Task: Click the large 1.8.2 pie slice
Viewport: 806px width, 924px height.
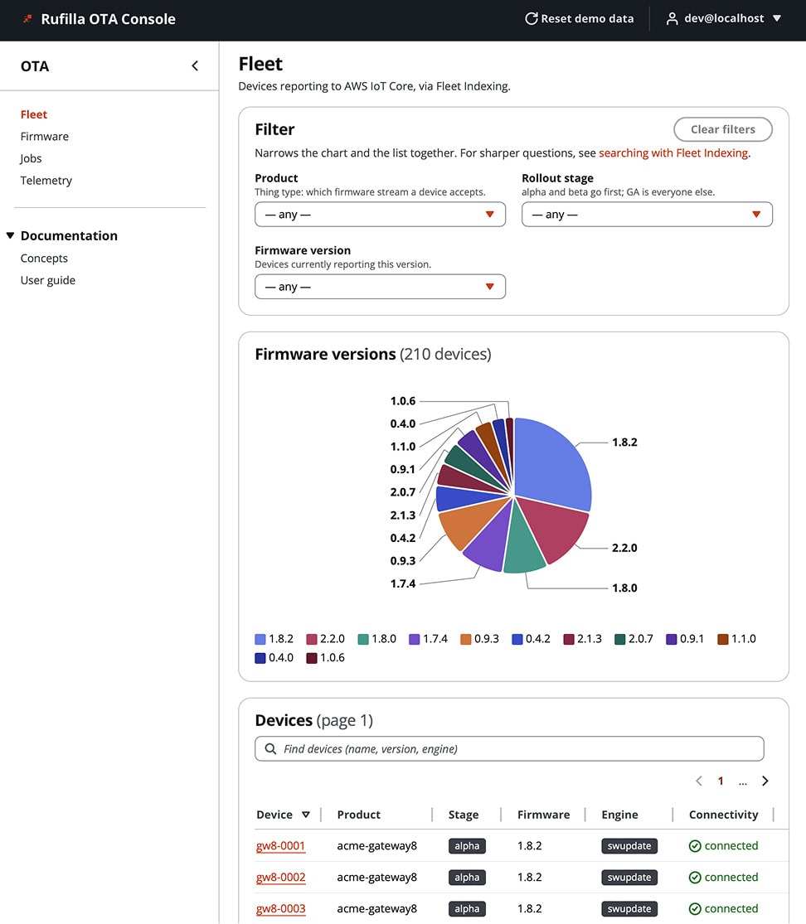Action: pos(551,466)
